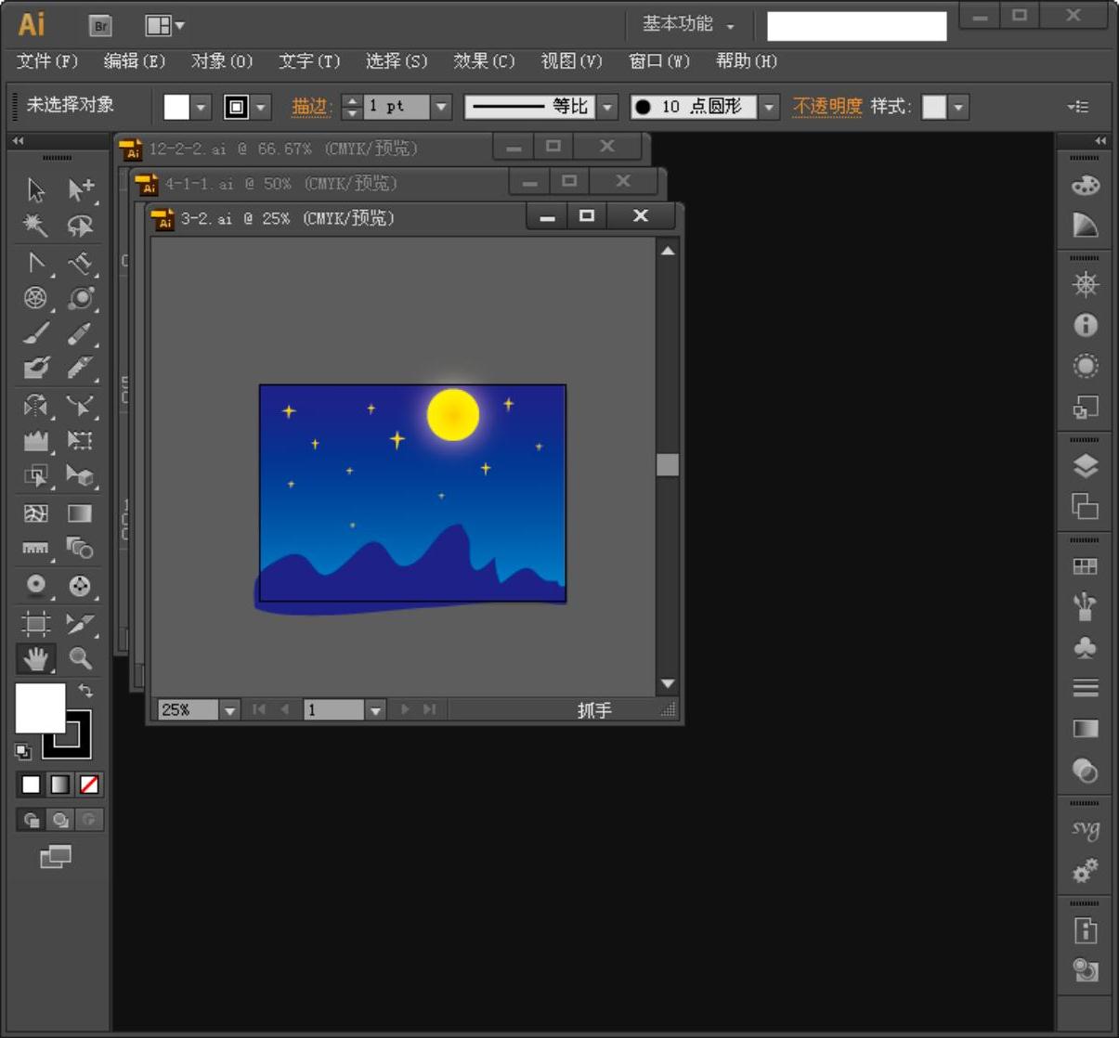Change the screen mode

[x=56, y=856]
